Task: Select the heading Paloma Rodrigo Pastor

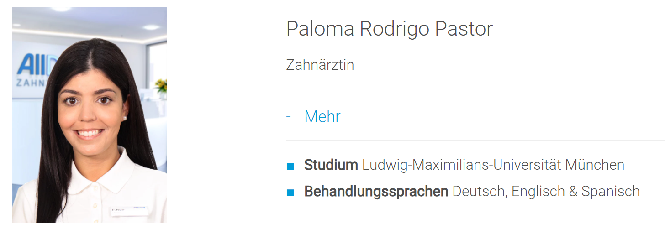Action: pyautogui.click(x=389, y=29)
